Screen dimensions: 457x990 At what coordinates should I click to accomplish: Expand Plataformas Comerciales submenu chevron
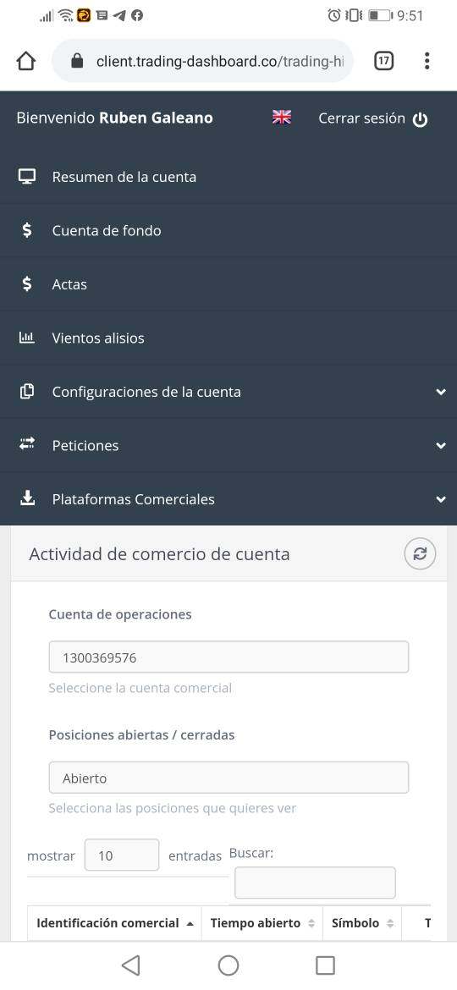pyautogui.click(x=441, y=499)
